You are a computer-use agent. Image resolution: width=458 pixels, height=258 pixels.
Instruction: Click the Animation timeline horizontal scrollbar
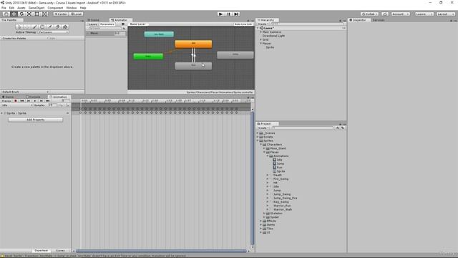[x=161, y=251]
